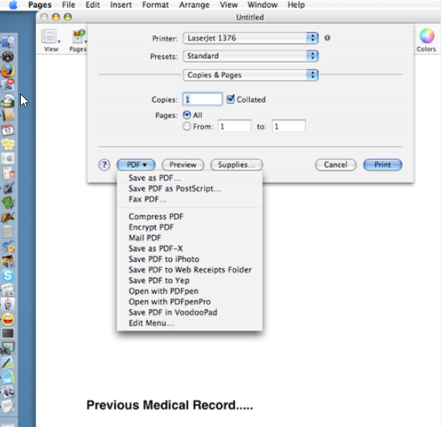Choose Save PDF to Web Receipts Folder
The width and height of the screenshot is (442, 427).
point(190,270)
